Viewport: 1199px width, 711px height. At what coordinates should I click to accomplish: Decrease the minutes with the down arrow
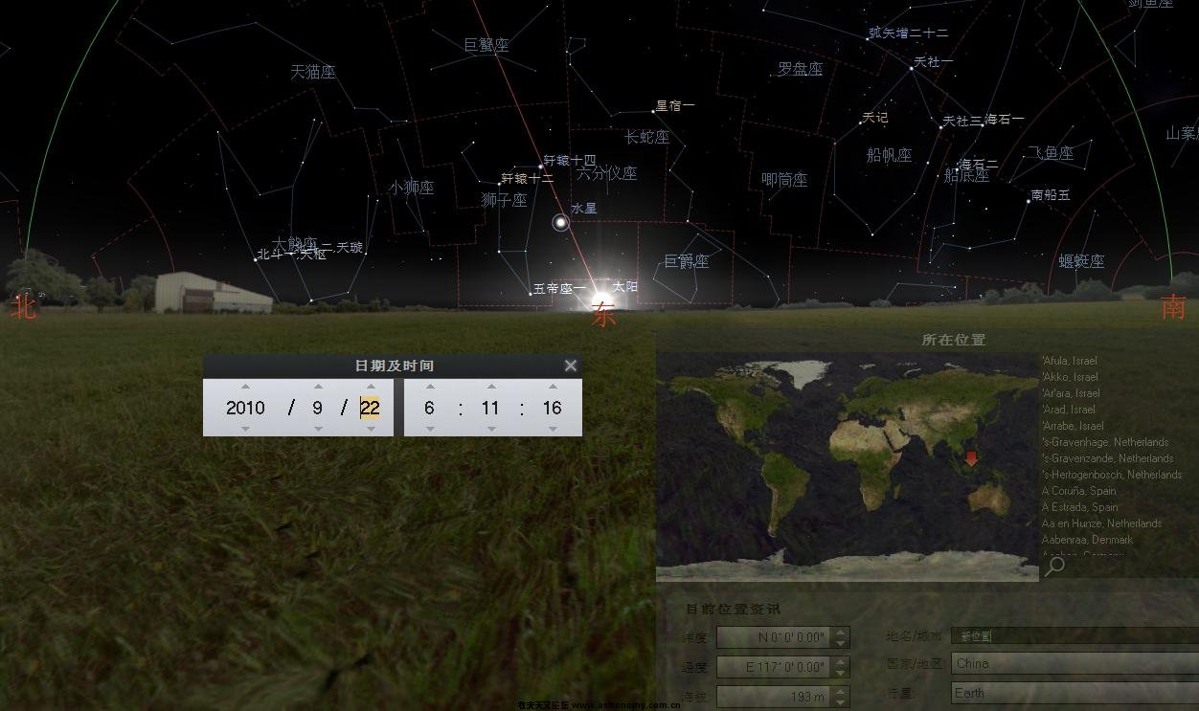(491, 429)
